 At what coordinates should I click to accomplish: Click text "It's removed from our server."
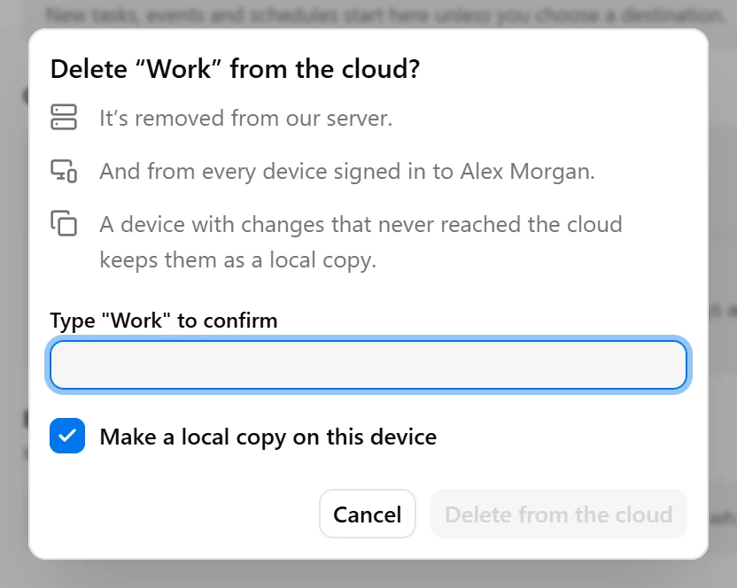pyautogui.click(x=246, y=118)
